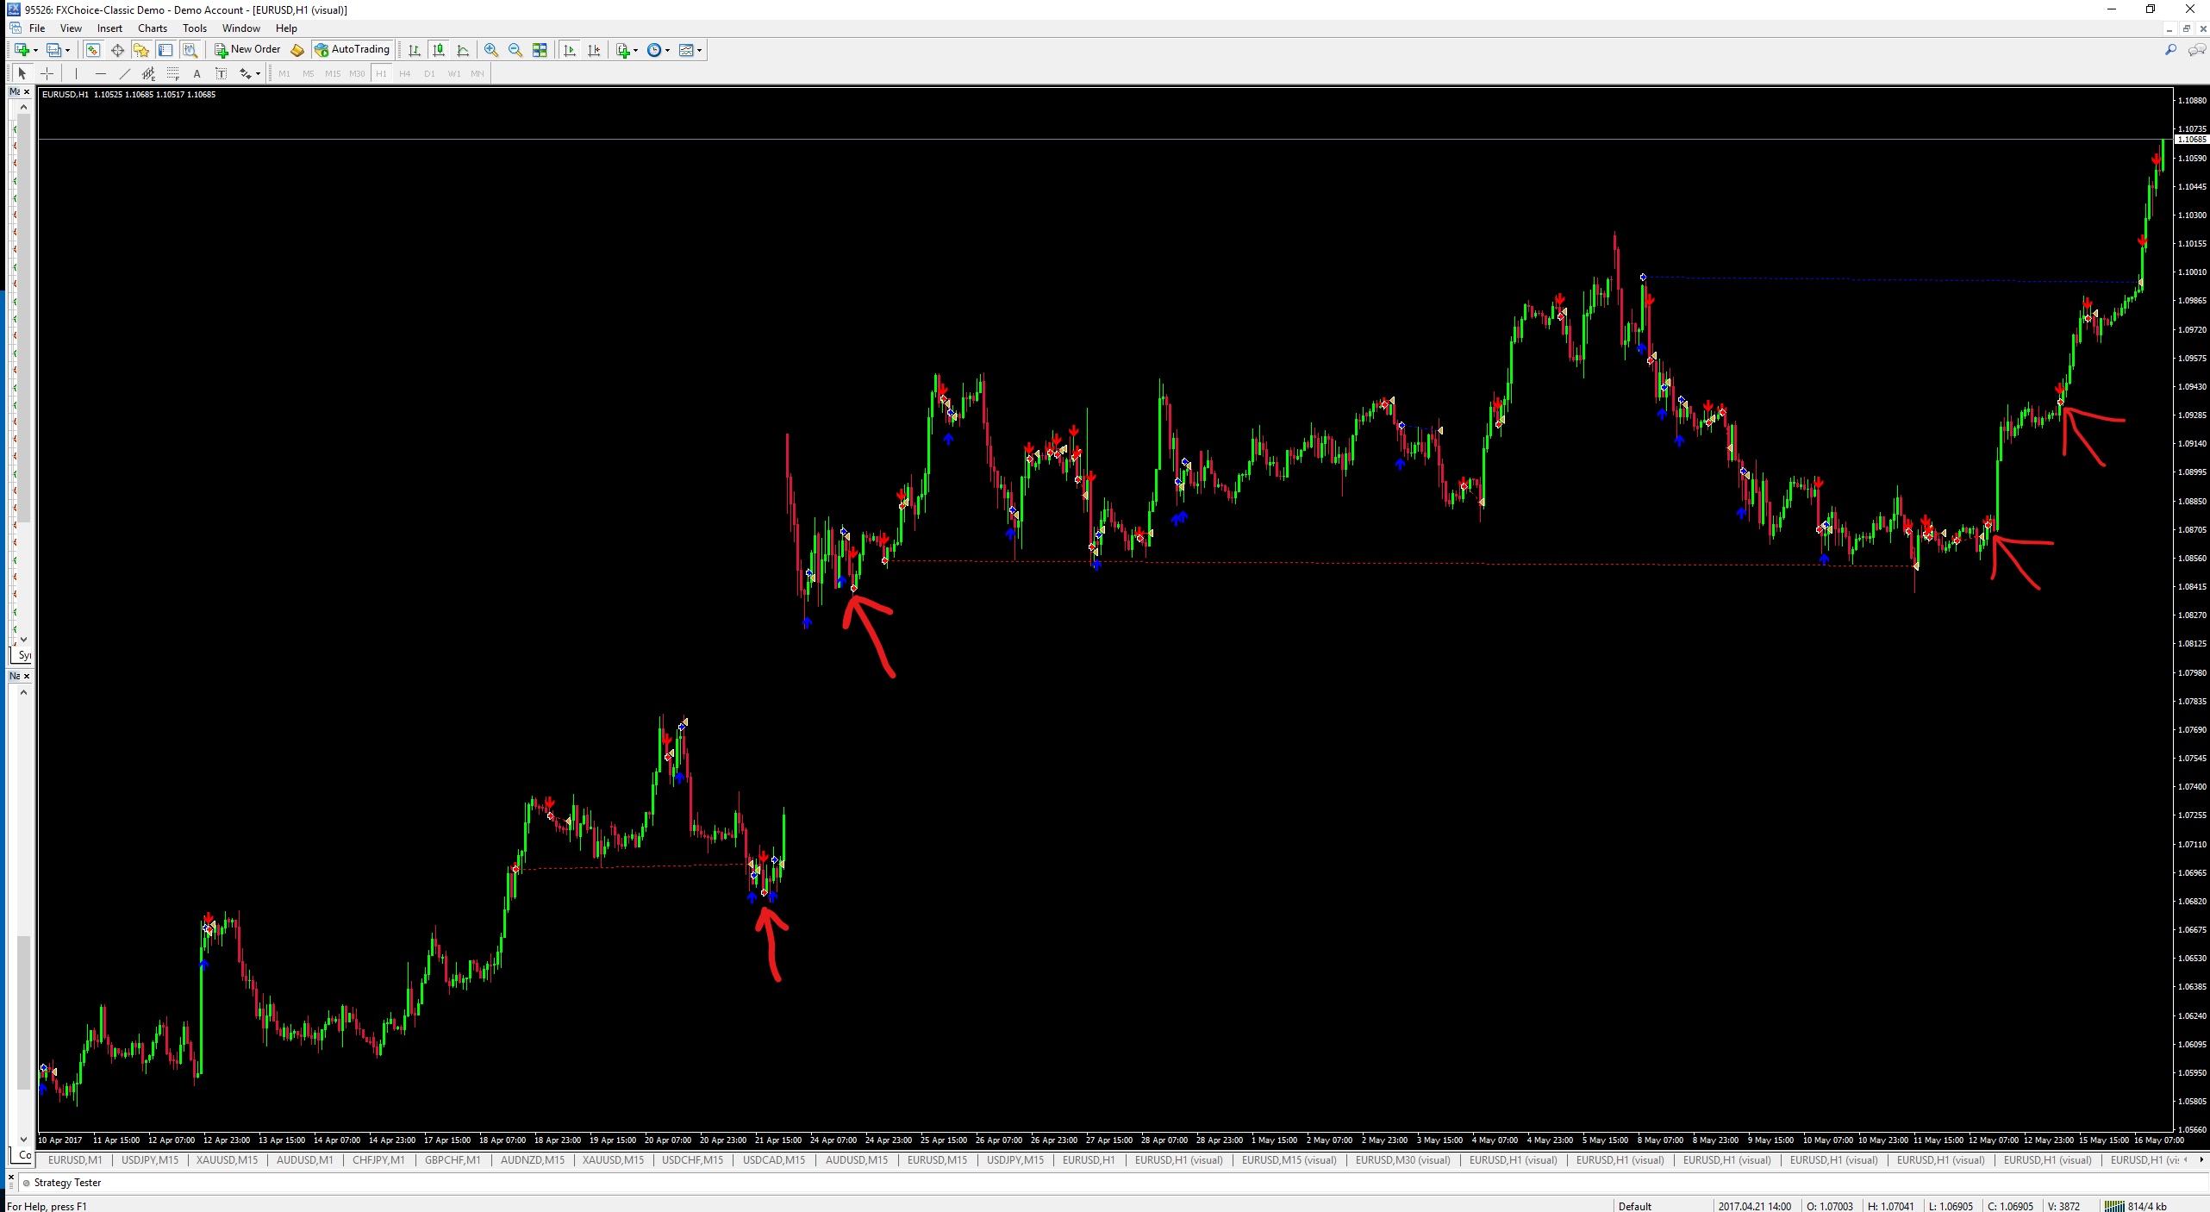
Task: Select the Fibonacci retracement tool
Action: 173,74
